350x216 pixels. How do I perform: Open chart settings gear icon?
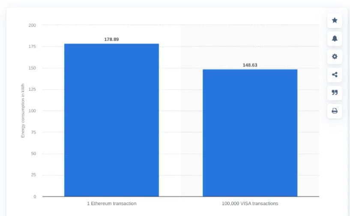click(x=335, y=57)
